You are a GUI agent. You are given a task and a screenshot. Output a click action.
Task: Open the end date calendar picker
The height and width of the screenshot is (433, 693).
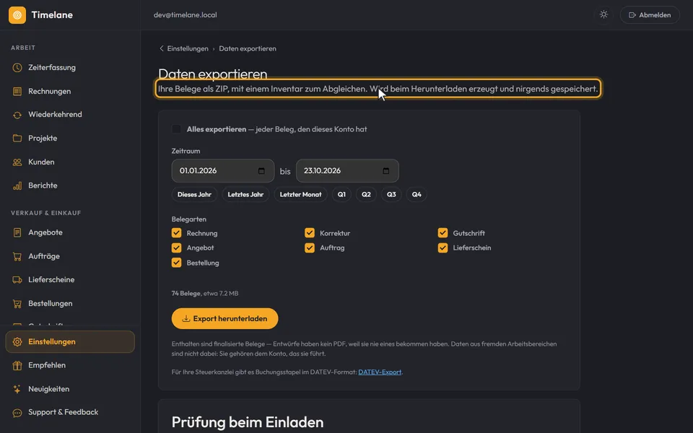385,171
